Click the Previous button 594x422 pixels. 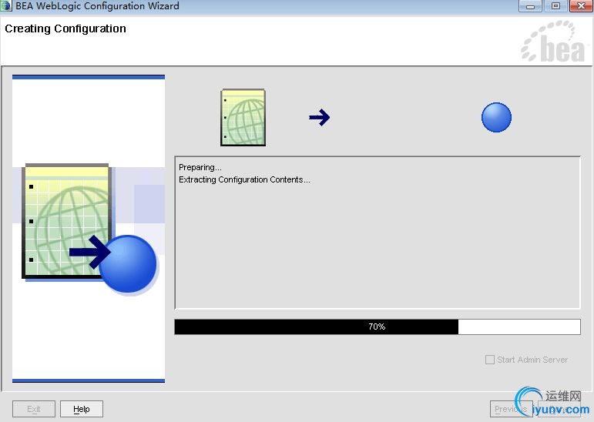point(511,409)
